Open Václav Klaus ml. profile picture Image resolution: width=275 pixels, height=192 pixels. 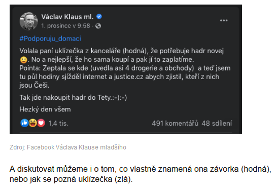[28, 21]
